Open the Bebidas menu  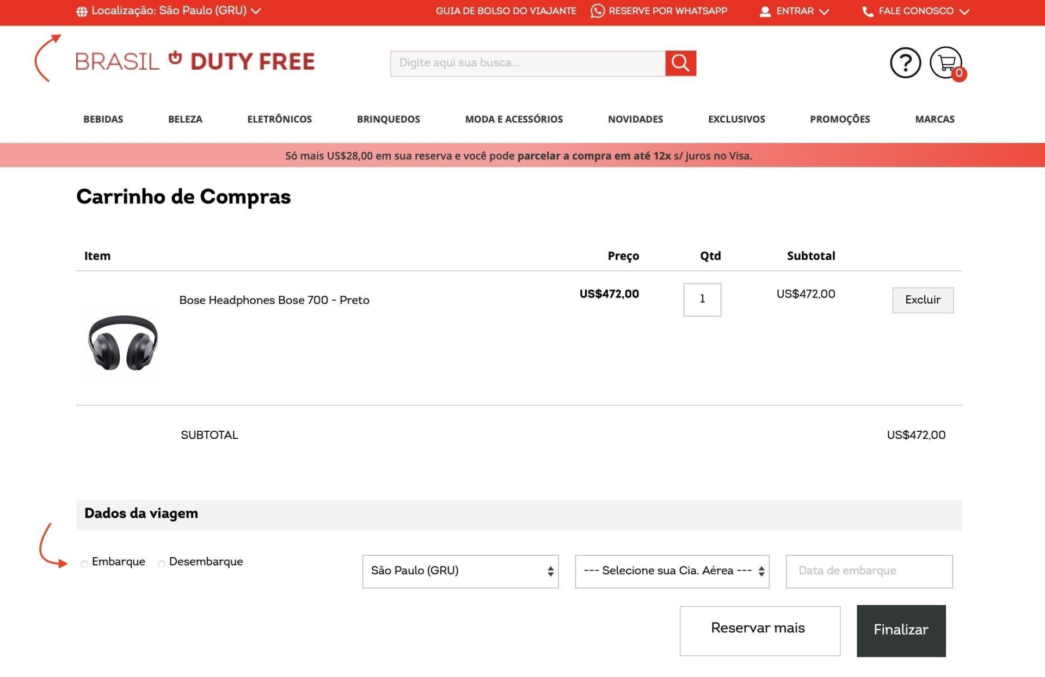[103, 119]
